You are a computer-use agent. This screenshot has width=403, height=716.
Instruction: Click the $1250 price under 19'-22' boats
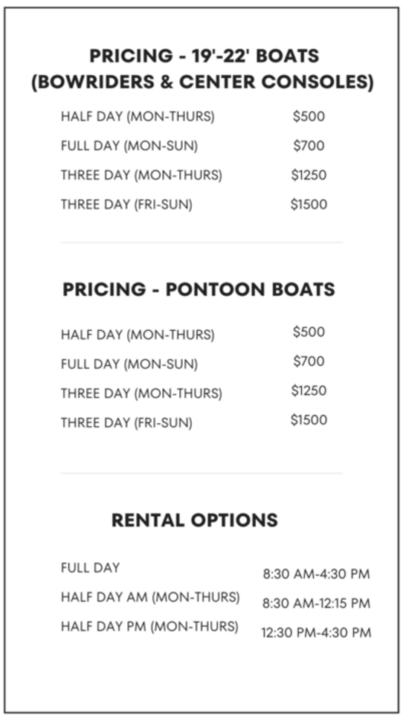(309, 175)
